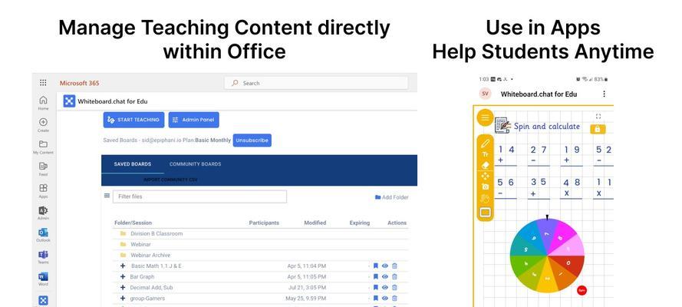
Task: Launch Word from the sidebar
Action: coord(43,279)
